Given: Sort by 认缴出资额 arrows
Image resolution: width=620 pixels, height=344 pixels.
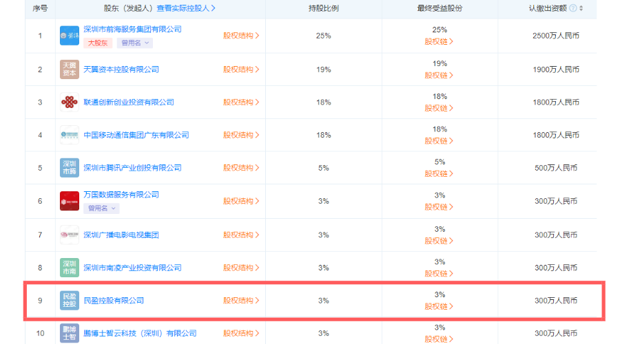Looking at the screenshot, I should pos(581,8).
